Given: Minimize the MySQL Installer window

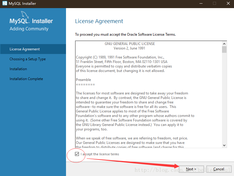Looking at the screenshot, I should click(201, 3).
